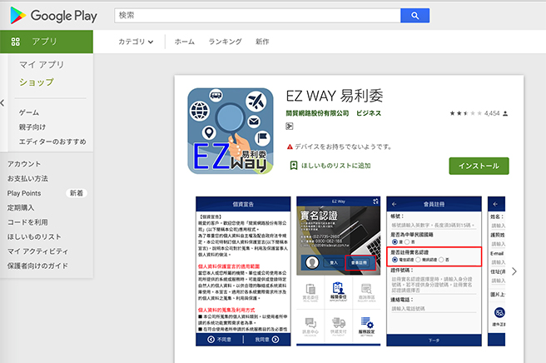546x363 pixels.
Task: Open コードを利用 menu item
Action: coord(27,222)
